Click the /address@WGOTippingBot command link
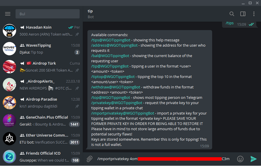Screen dimensions: 261x166 (x=114, y=45)
